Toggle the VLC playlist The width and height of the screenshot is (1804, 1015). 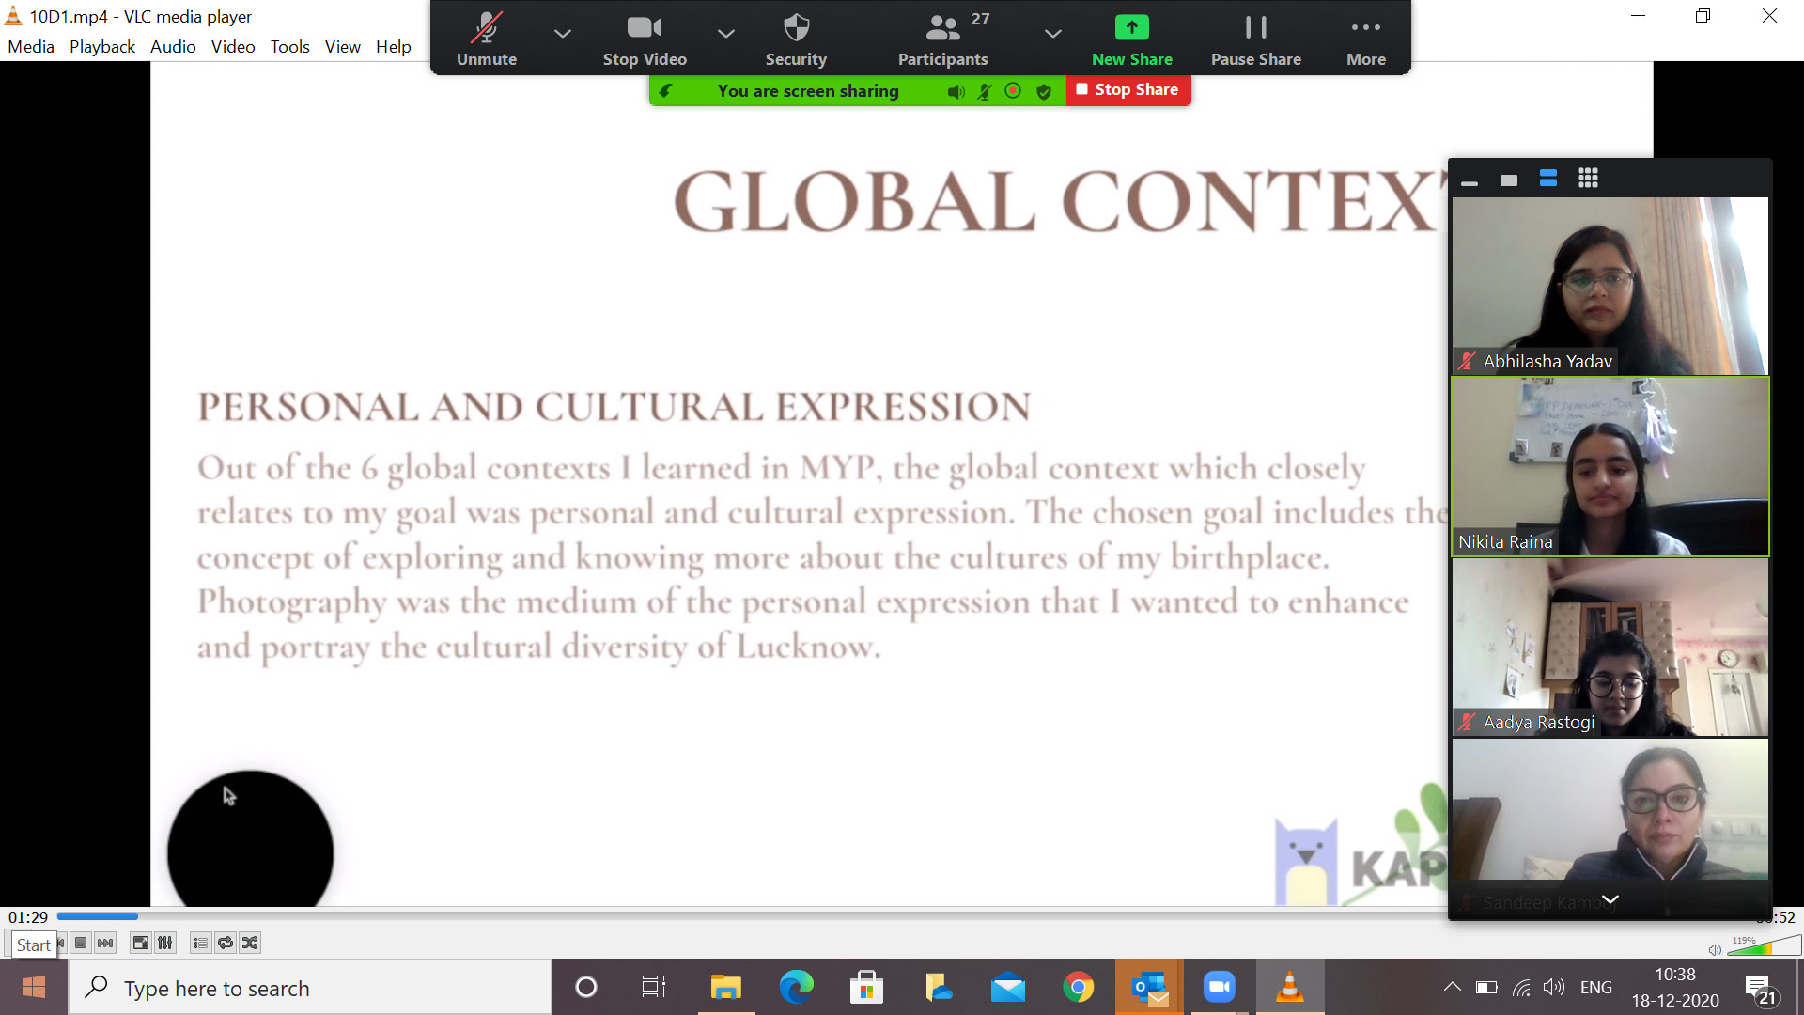[200, 943]
